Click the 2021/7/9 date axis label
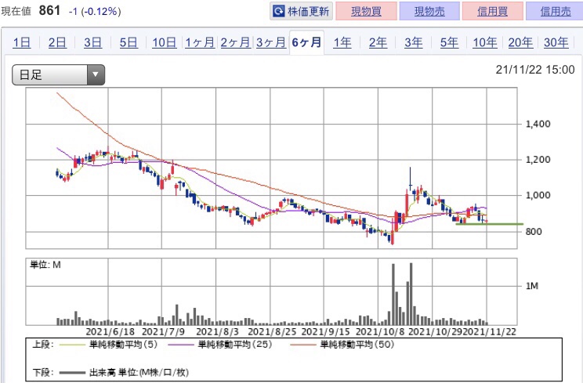Screen dimensions: 583x383 [x=164, y=331]
